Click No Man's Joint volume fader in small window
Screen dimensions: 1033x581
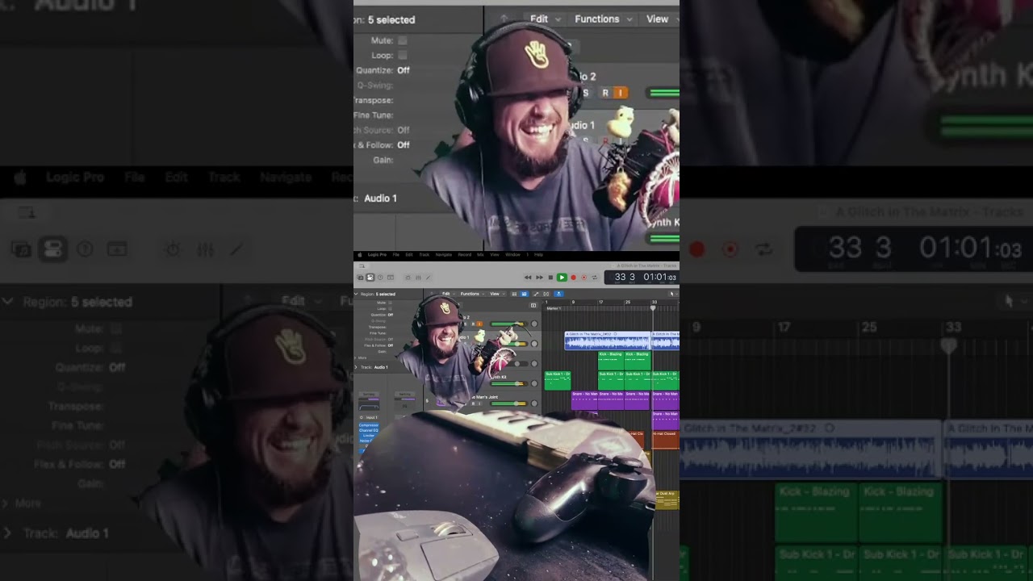click(x=509, y=403)
